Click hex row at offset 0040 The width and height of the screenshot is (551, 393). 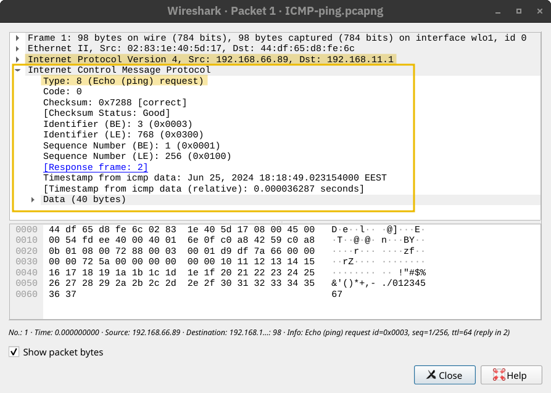[x=181, y=272]
